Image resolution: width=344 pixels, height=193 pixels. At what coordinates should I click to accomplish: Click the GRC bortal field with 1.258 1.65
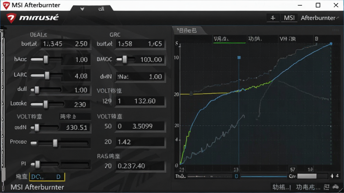click(x=140, y=44)
